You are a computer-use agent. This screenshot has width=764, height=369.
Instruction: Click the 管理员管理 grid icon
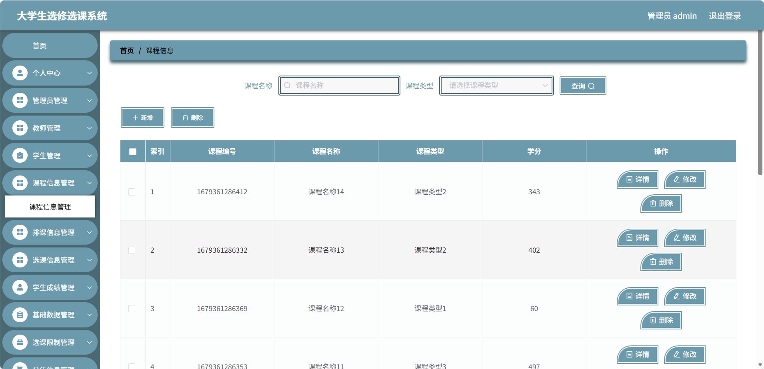[x=20, y=100]
